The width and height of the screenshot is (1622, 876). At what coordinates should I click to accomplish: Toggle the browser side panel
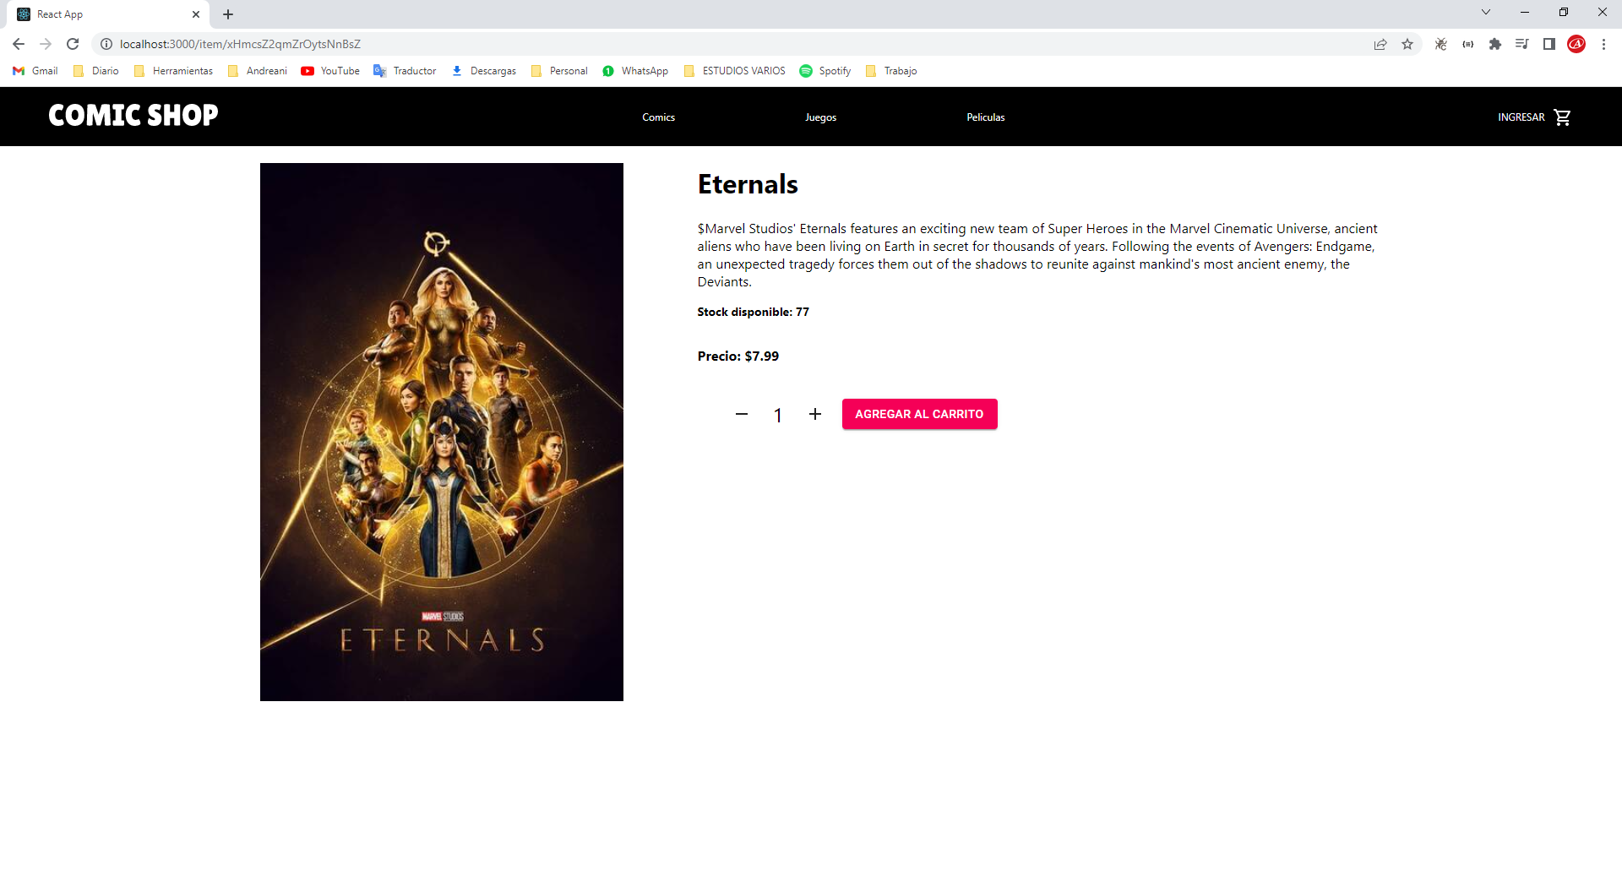(1549, 44)
